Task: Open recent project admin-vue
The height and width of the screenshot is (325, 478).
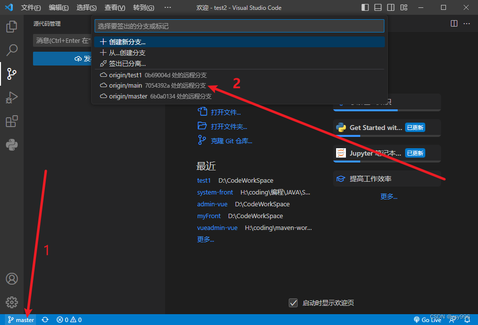Action: (212, 204)
